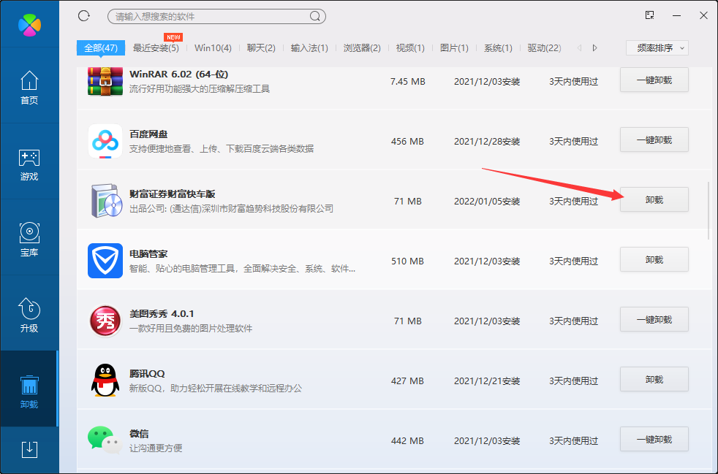
Task: Click 一键卸载 for 百度网盘
Action: click(654, 140)
